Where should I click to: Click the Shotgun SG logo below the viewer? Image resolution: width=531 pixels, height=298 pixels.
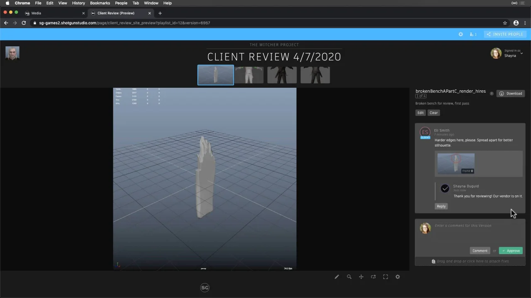[x=205, y=288]
